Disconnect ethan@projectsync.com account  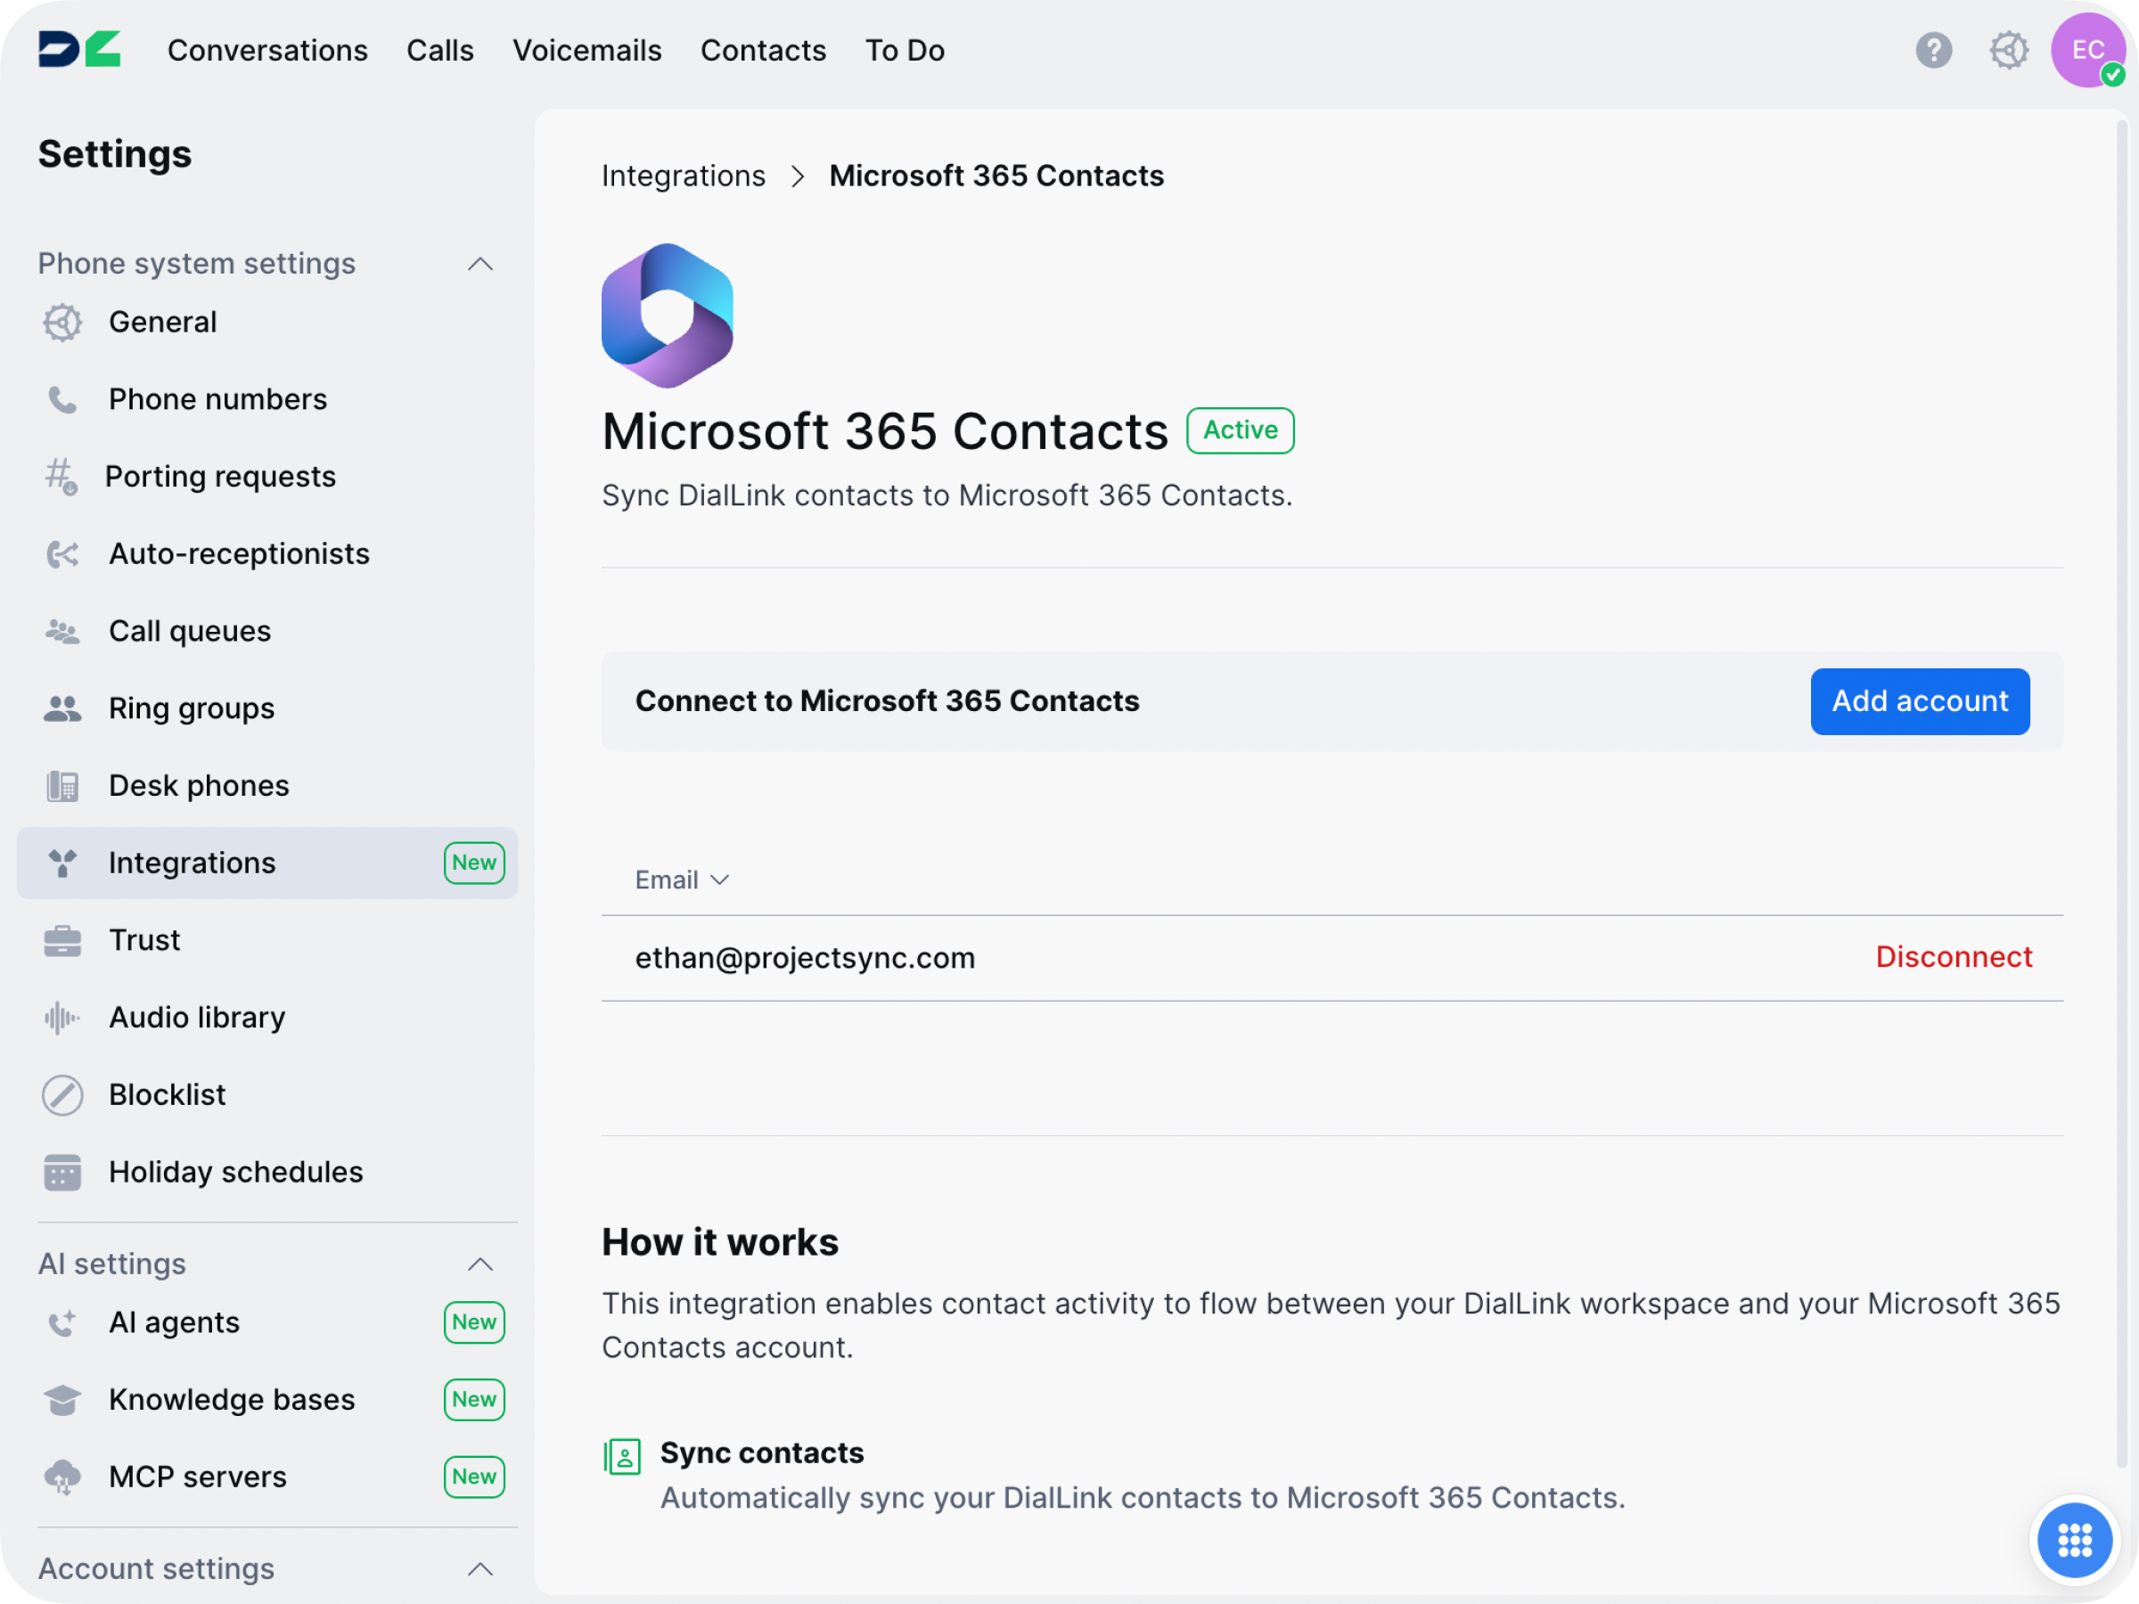pos(1954,957)
